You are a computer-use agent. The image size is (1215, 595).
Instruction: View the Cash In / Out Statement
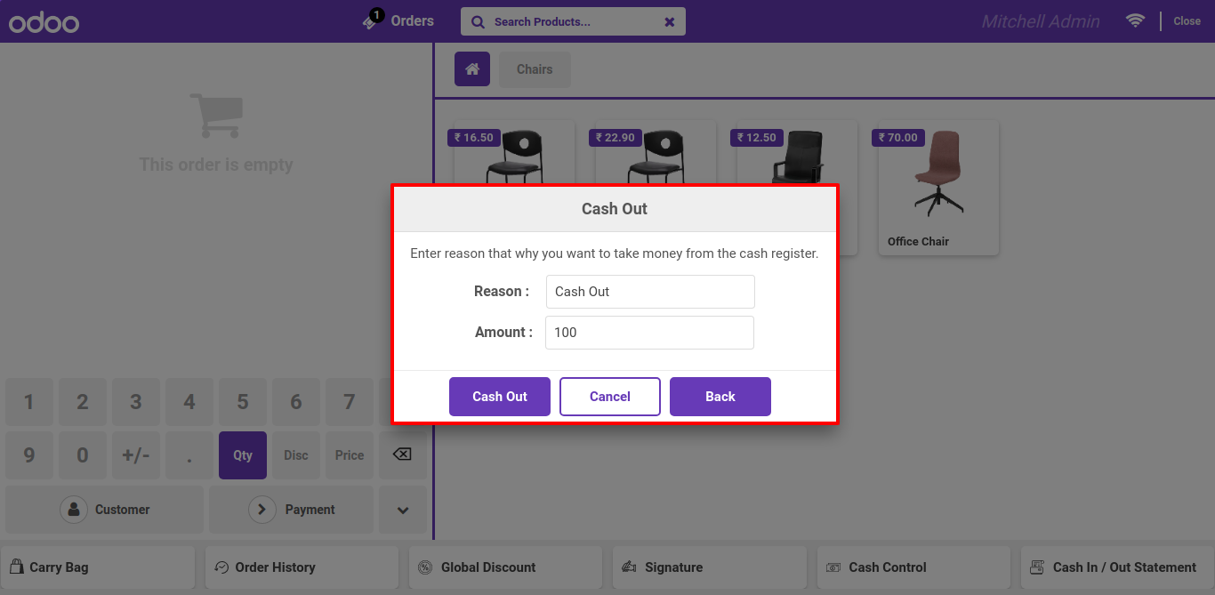[1117, 567]
